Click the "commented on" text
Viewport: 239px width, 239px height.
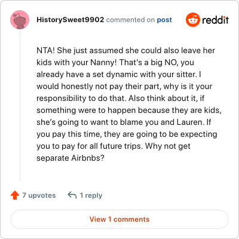click(130, 20)
